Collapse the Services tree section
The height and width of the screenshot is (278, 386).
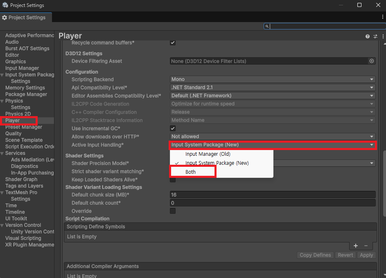[x=2, y=153]
